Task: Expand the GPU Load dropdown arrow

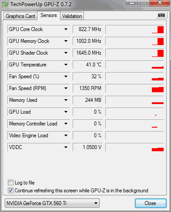Action: click(x=66, y=112)
